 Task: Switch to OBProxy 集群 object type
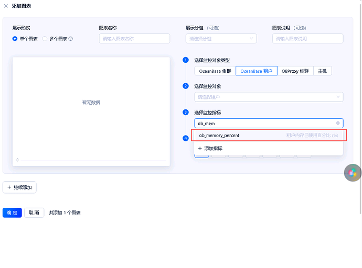(295, 71)
